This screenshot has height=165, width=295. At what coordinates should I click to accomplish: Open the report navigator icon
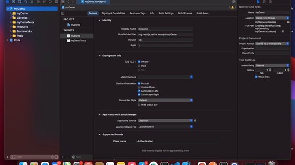56,1
